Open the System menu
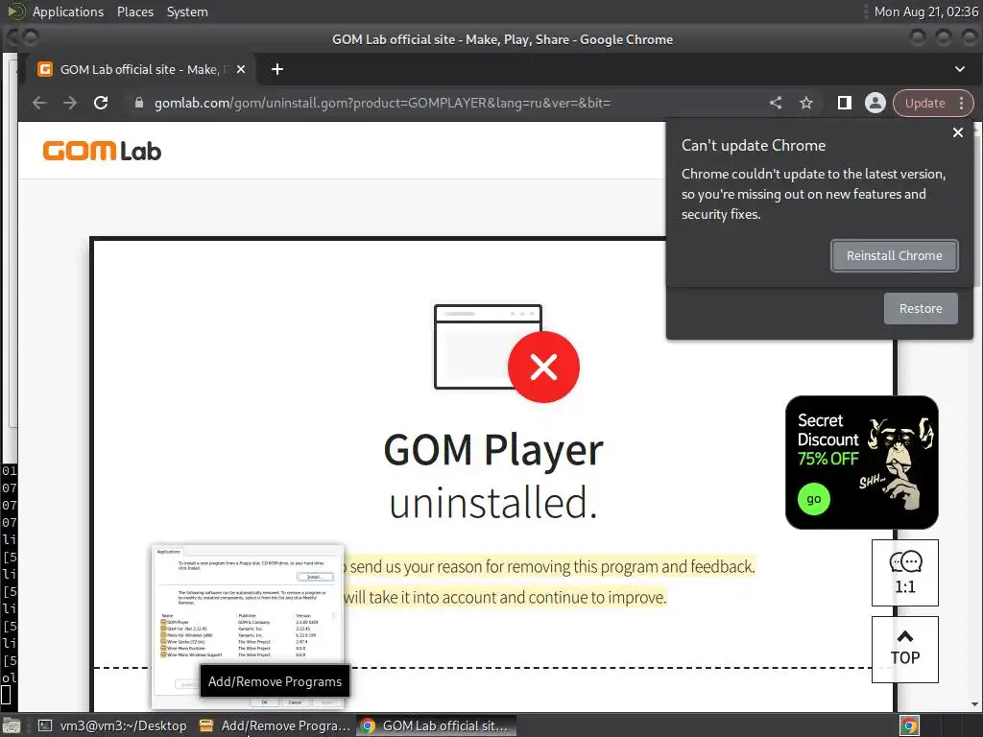 [x=187, y=12]
